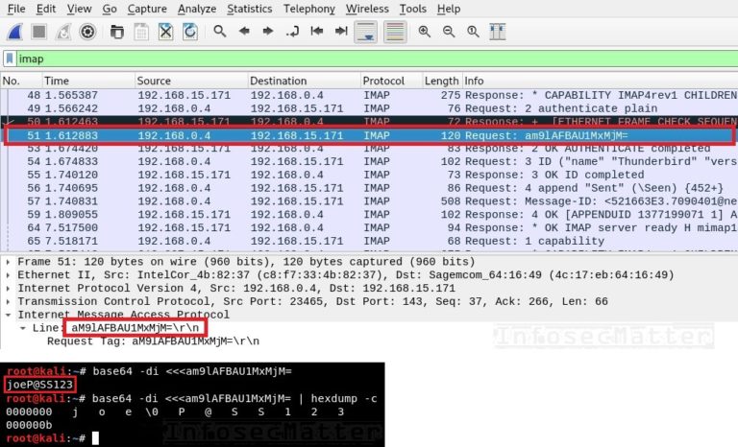738x447 pixels.
Task: Go forward to next packet arrow
Action: (x=268, y=32)
